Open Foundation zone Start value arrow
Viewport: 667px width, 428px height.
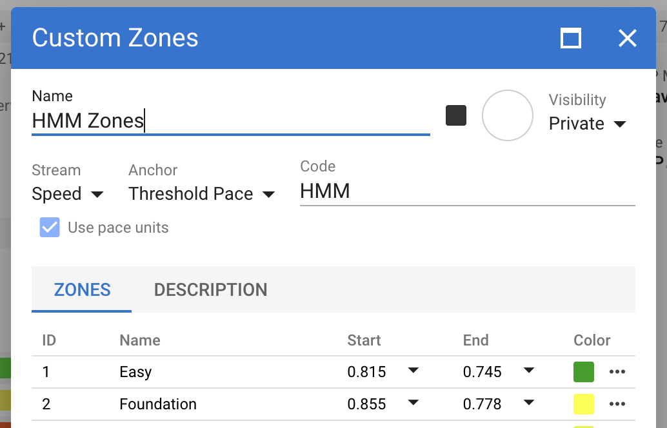(413, 403)
